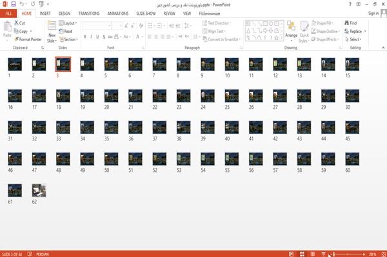Open the Text Direction dropdown
387x257 pixels.
pos(217,23)
